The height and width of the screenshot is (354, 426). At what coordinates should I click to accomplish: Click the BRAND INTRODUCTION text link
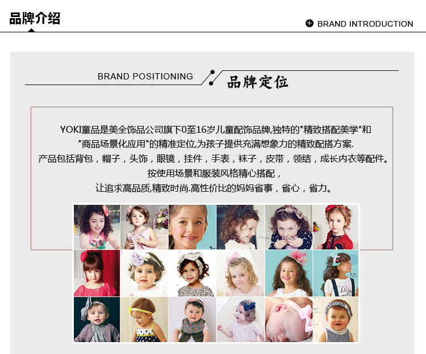(365, 24)
